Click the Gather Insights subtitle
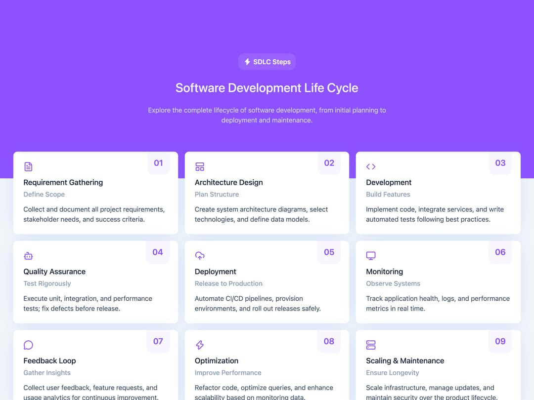This screenshot has width=534, height=400. click(x=47, y=372)
